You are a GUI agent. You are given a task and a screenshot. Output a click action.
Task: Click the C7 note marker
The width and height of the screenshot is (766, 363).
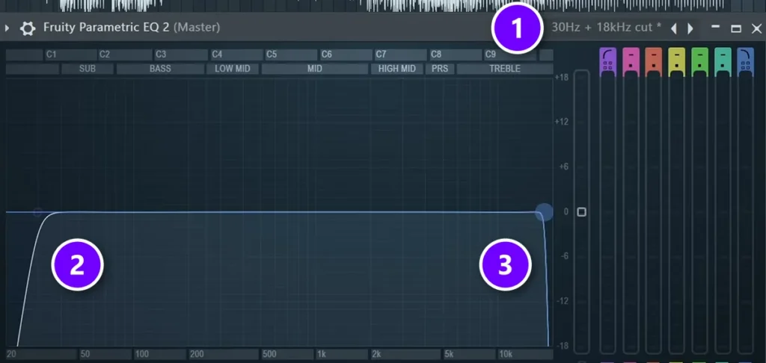click(381, 55)
